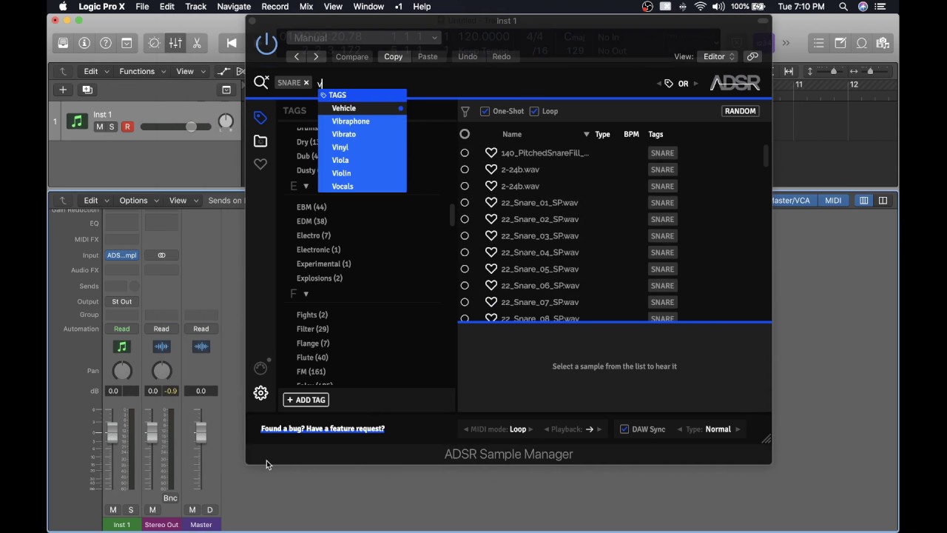The width and height of the screenshot is (947, 533).
Task: Toggle the Loop filter checkbox
Action: 534,111
